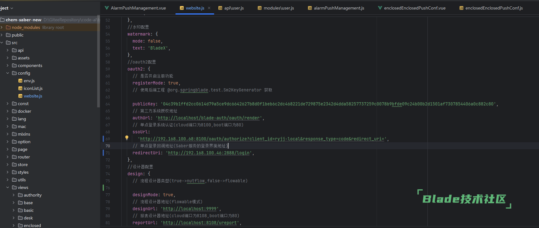Image resolution: width=539 pixels, height=228 pixels.
Task: Select the base folder under views
Action: (x=28, y=203)
